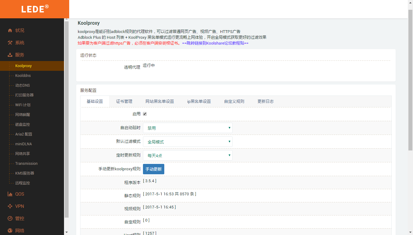Click the VPN arrows icon
The width and height of the screenshot is (413, 235).
click(10, 206)
